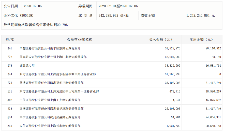225x131 pixels.
Task: Select the 深股通专用 row entry
Action: tap(27, 66)
